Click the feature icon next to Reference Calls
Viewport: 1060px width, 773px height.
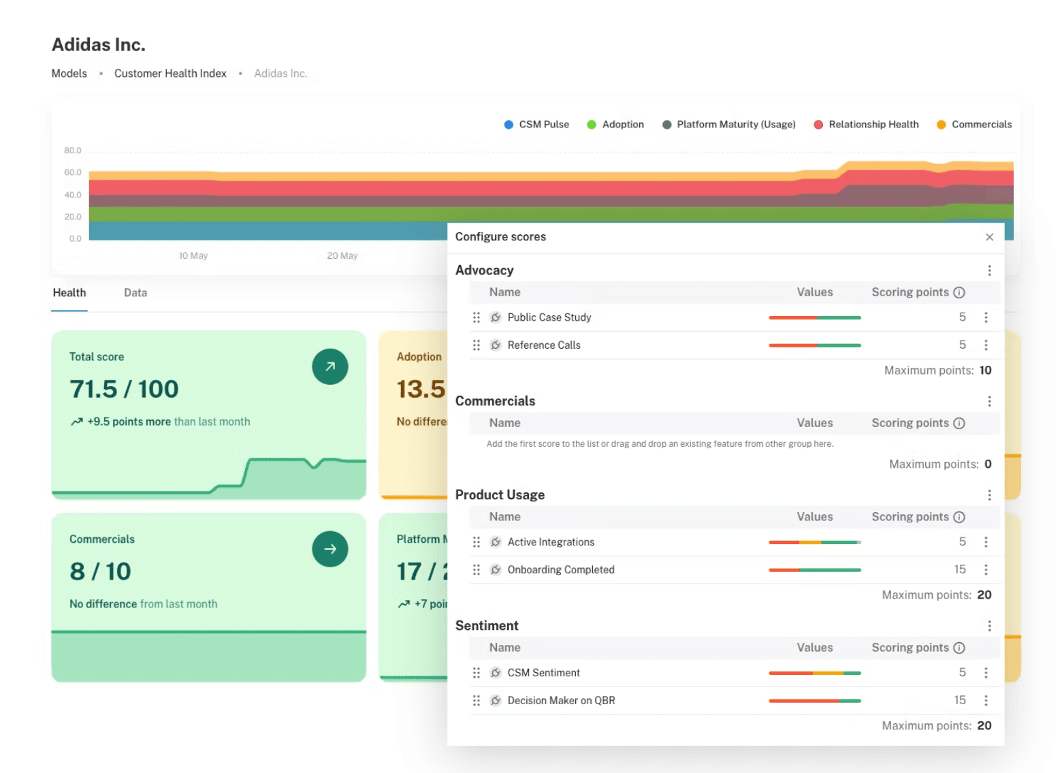tap(495, 345)
